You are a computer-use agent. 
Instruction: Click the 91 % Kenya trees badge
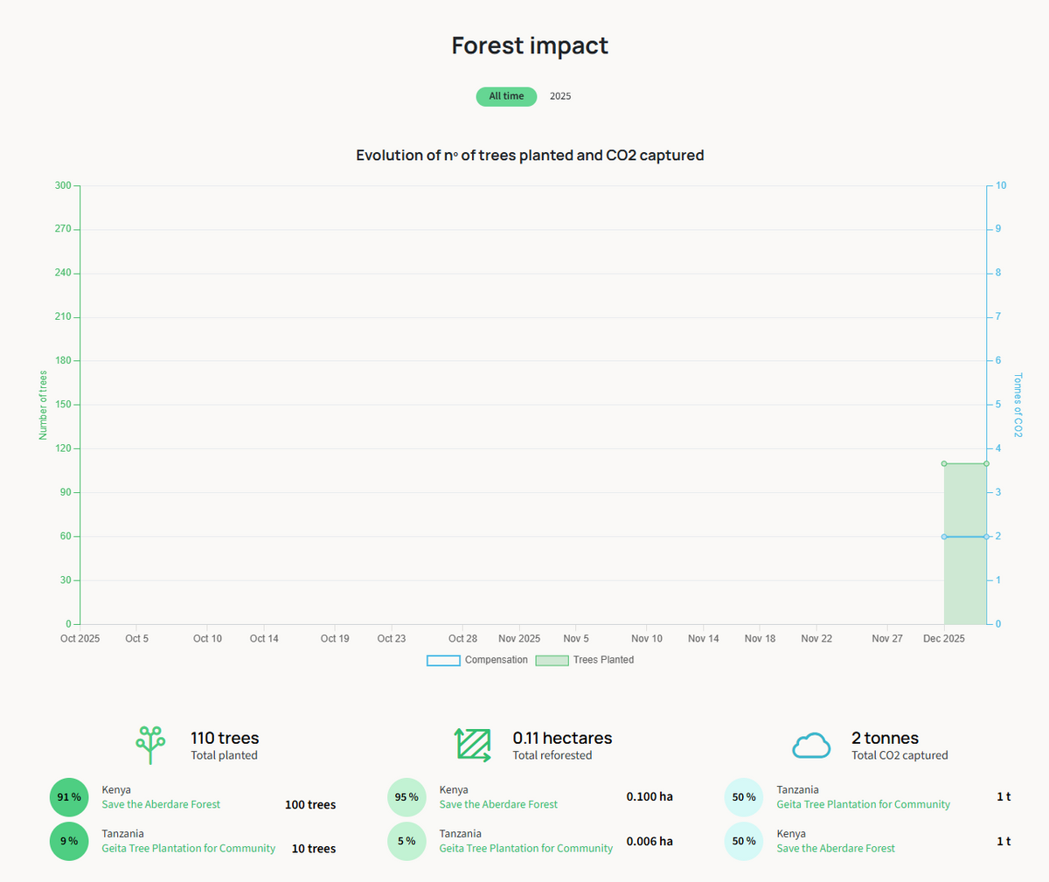click(69, 797)
